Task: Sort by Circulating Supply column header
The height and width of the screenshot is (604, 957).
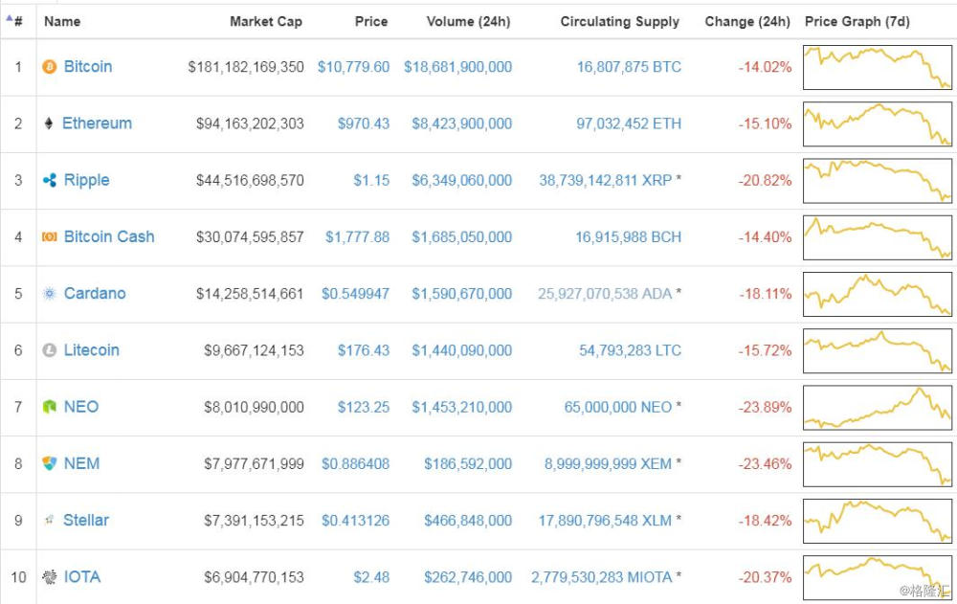Action: (619, 21)
